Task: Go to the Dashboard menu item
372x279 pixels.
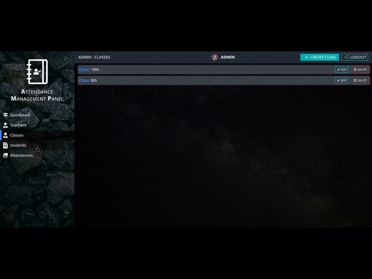Action: (37, 115)
